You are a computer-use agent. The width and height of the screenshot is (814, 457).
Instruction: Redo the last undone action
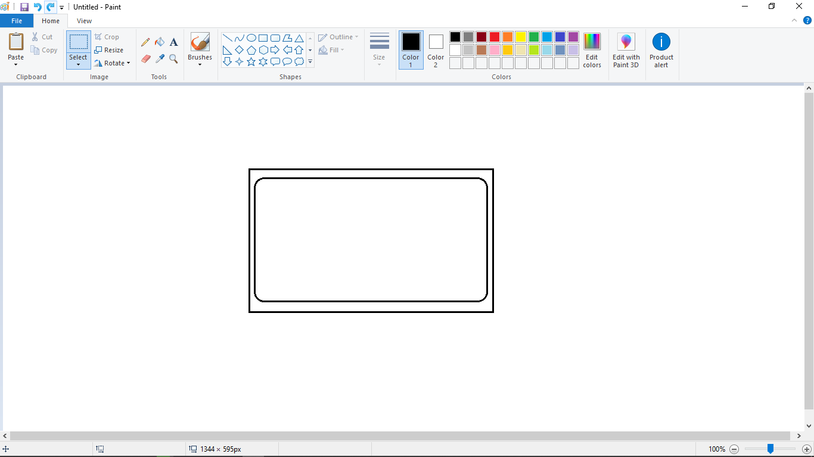[50, 7]
